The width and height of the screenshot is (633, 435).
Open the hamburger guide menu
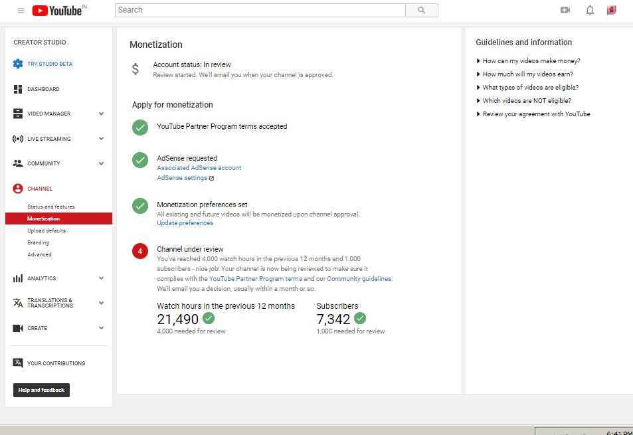point(21,11)
